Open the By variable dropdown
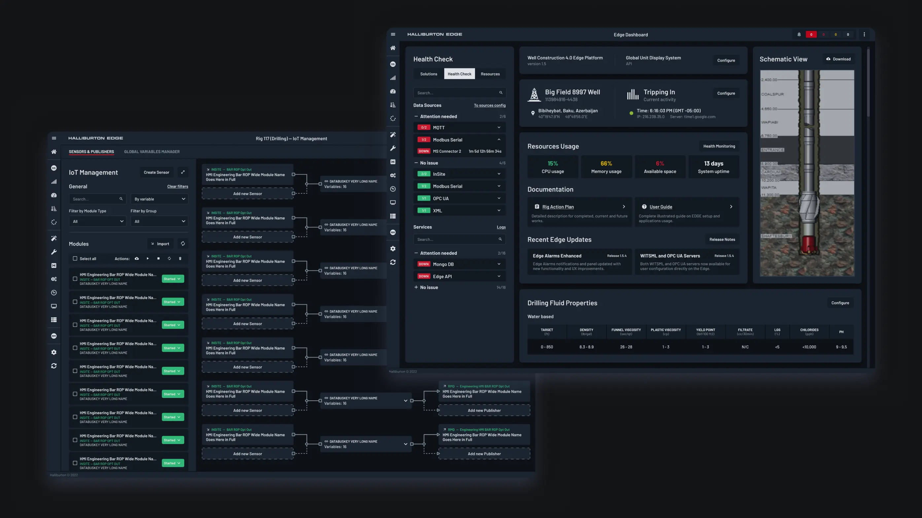This screenshot has width=922, height=518. [159, 199]
